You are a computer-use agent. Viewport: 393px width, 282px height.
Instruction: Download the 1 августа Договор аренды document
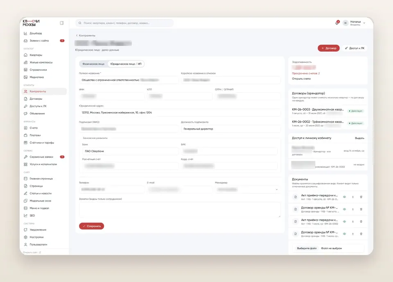[352, 209]
